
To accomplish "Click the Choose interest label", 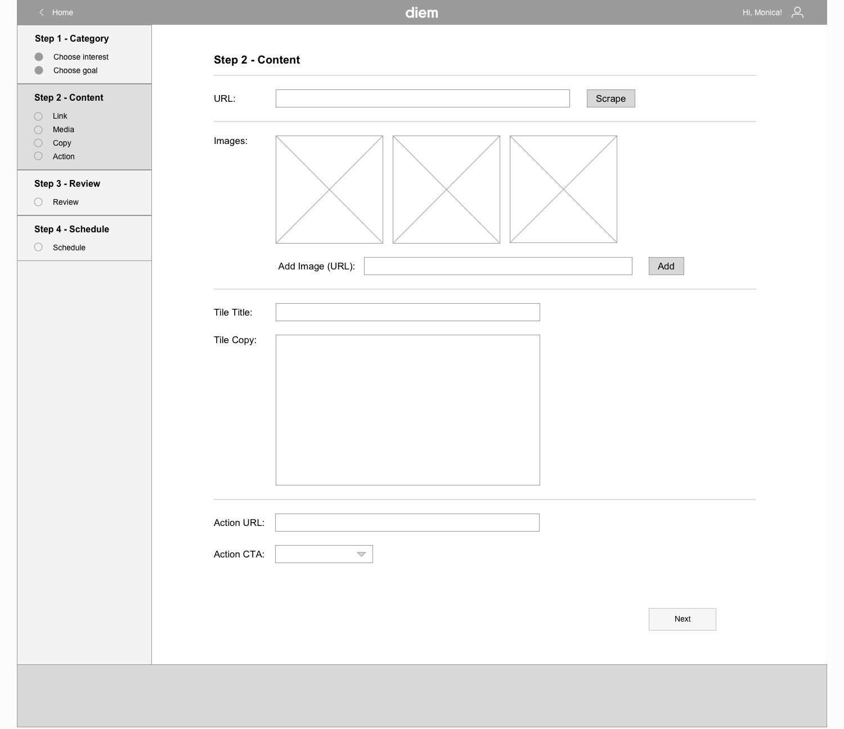I will click(81, 57).
